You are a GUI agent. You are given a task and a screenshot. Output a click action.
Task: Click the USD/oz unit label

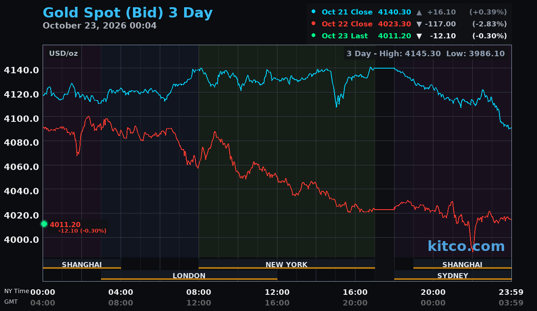point(64,54)
